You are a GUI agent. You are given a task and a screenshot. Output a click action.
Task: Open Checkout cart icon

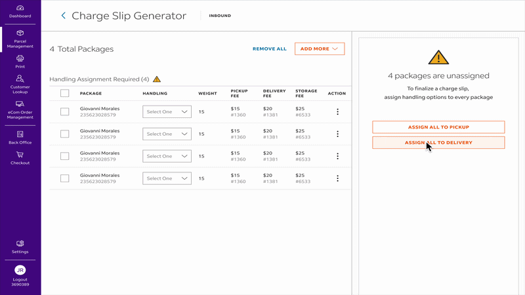pyautogui.click(x=20, y=155)
